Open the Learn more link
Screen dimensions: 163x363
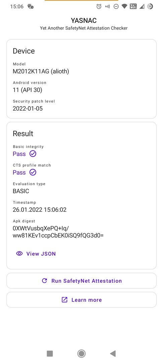click(x=81, y=300)
